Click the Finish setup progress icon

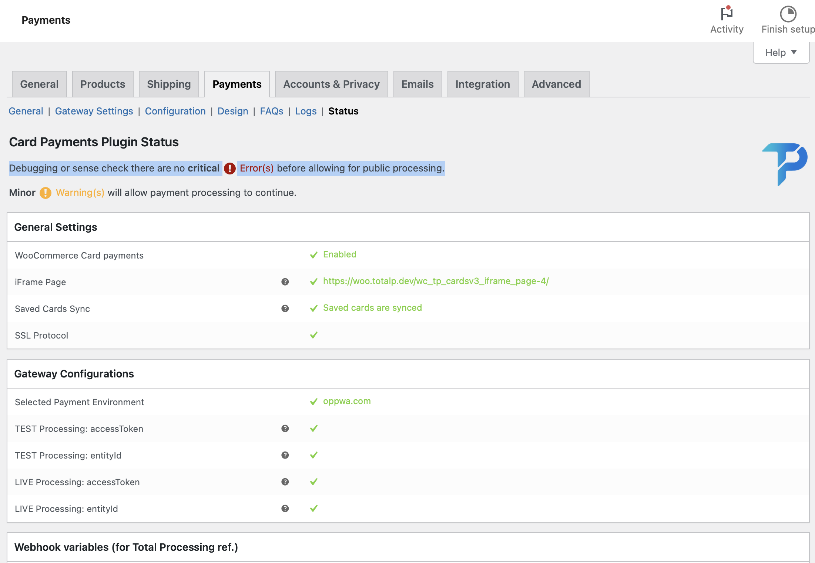click(788, 14)
